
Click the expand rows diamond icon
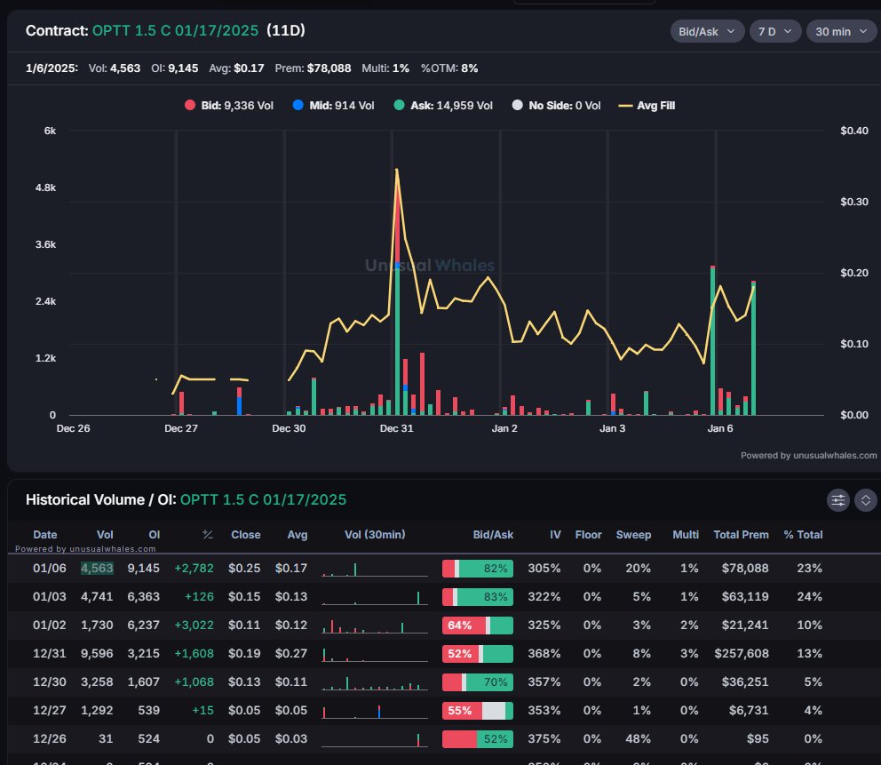866,500
